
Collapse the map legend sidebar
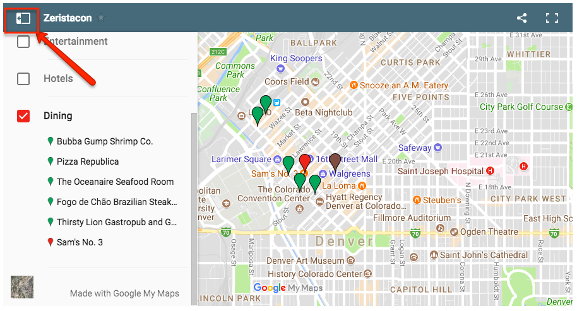click(x=23, y=18)
